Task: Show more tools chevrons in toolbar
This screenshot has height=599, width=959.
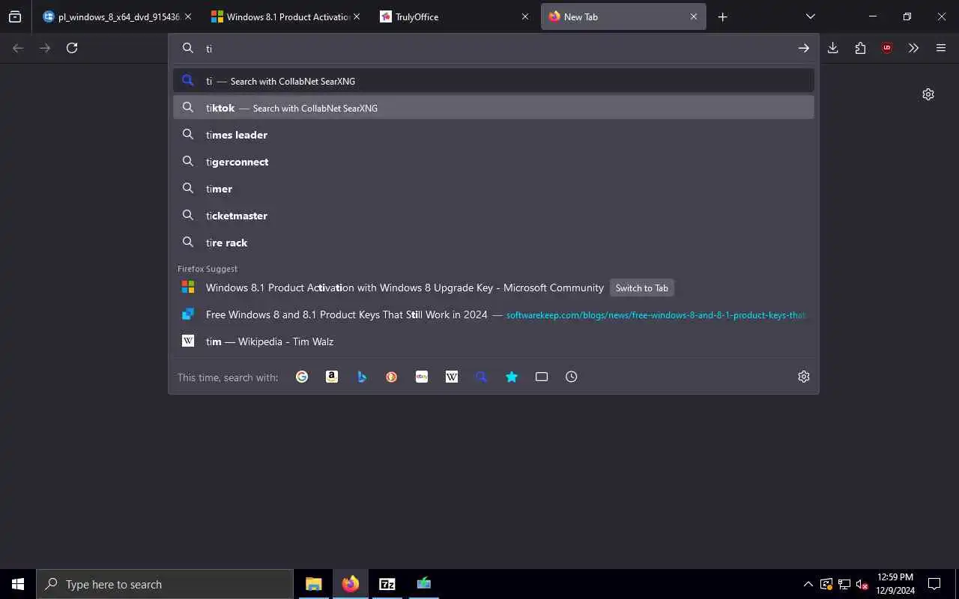Action: pos(913,48)
